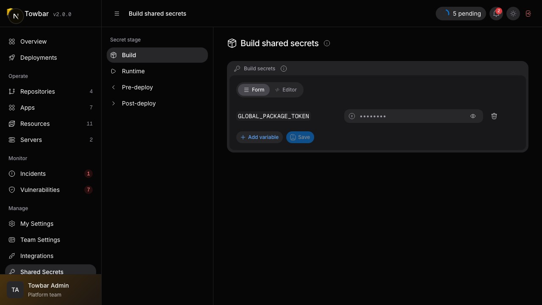The image size is (542, 305).
Task: Click the Vulnerabilities shield icon
Action: (x=12, y=190)
